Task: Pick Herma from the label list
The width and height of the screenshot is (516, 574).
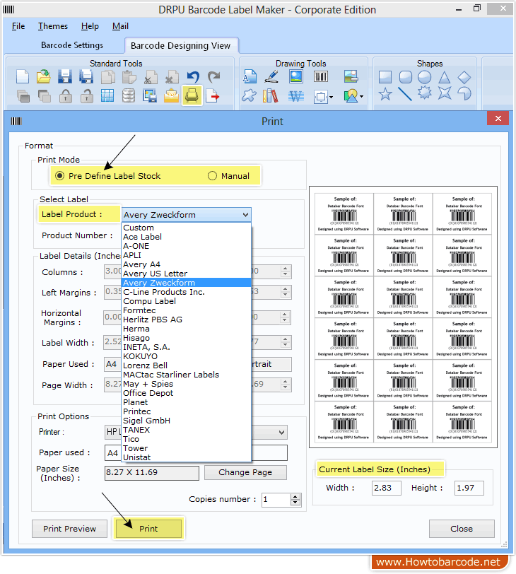Action: coord(187,329)
